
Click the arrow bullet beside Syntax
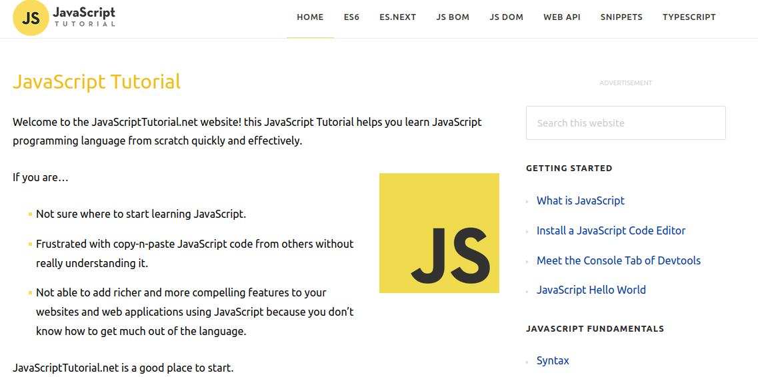point(528,362)
